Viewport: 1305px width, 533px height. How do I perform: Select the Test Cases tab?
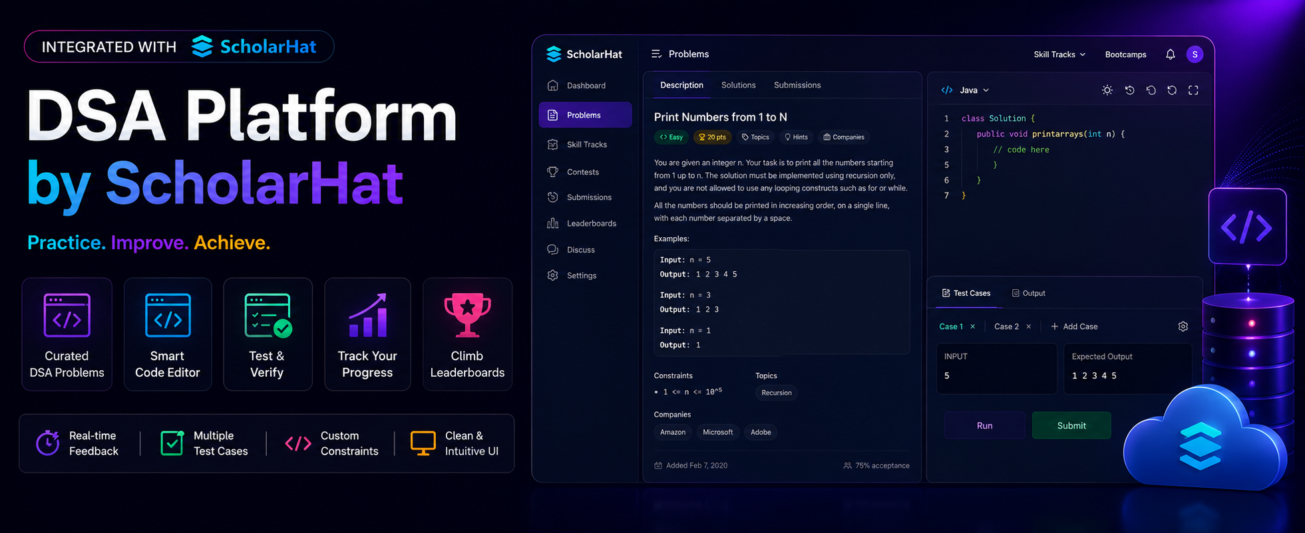966,293
